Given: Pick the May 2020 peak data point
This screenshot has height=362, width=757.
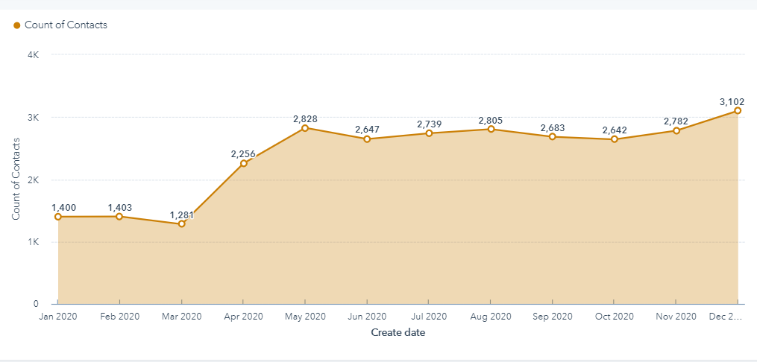Looking at the screenshot, I should tap(305, 128).
